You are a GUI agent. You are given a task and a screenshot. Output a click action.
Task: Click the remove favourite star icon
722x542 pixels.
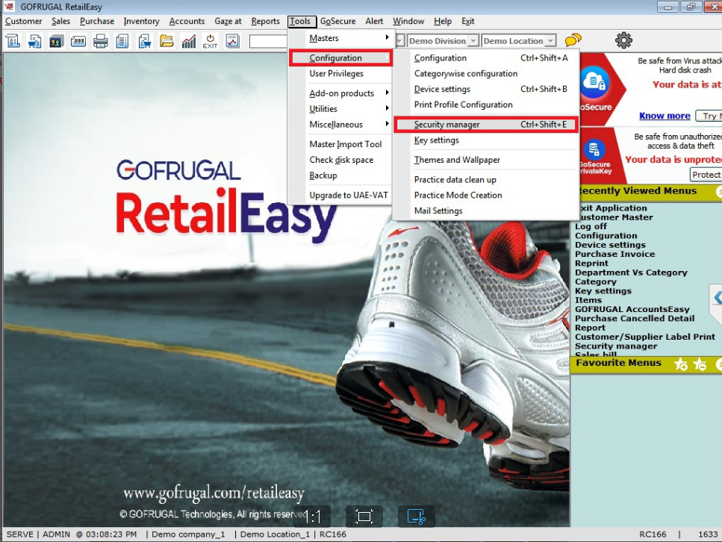click(x=700, y=364)
